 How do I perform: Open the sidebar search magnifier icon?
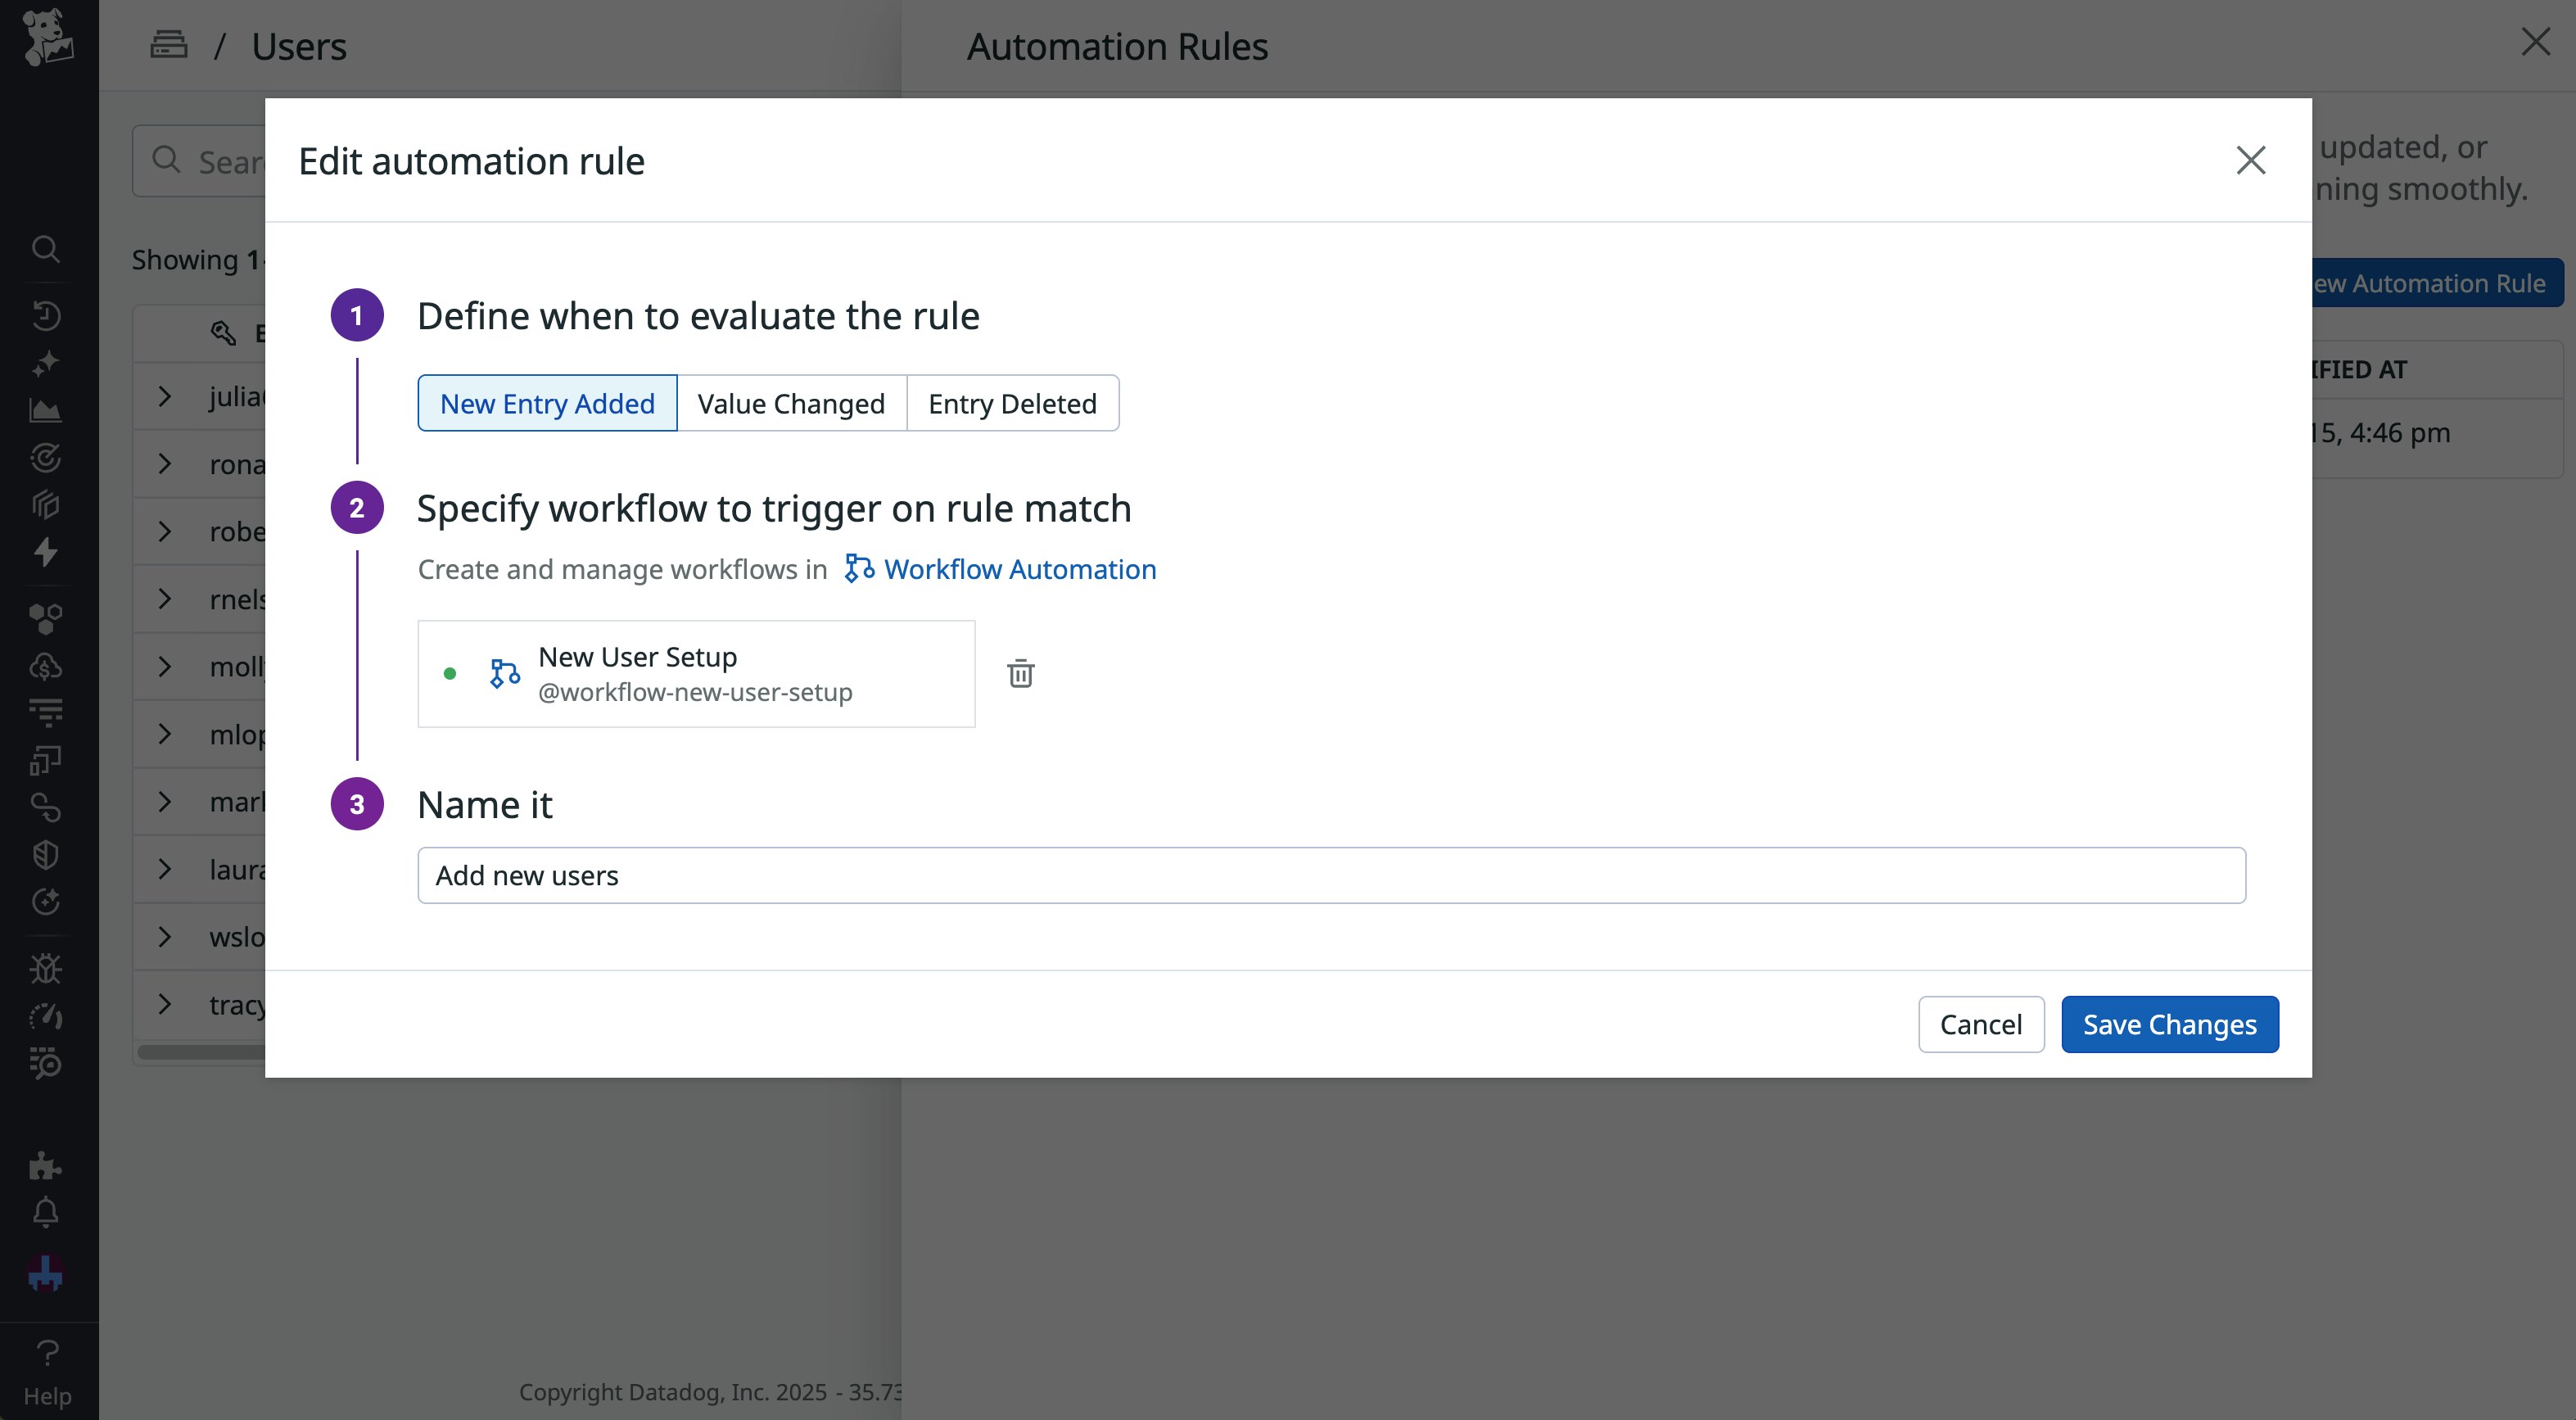click(46, 248)
